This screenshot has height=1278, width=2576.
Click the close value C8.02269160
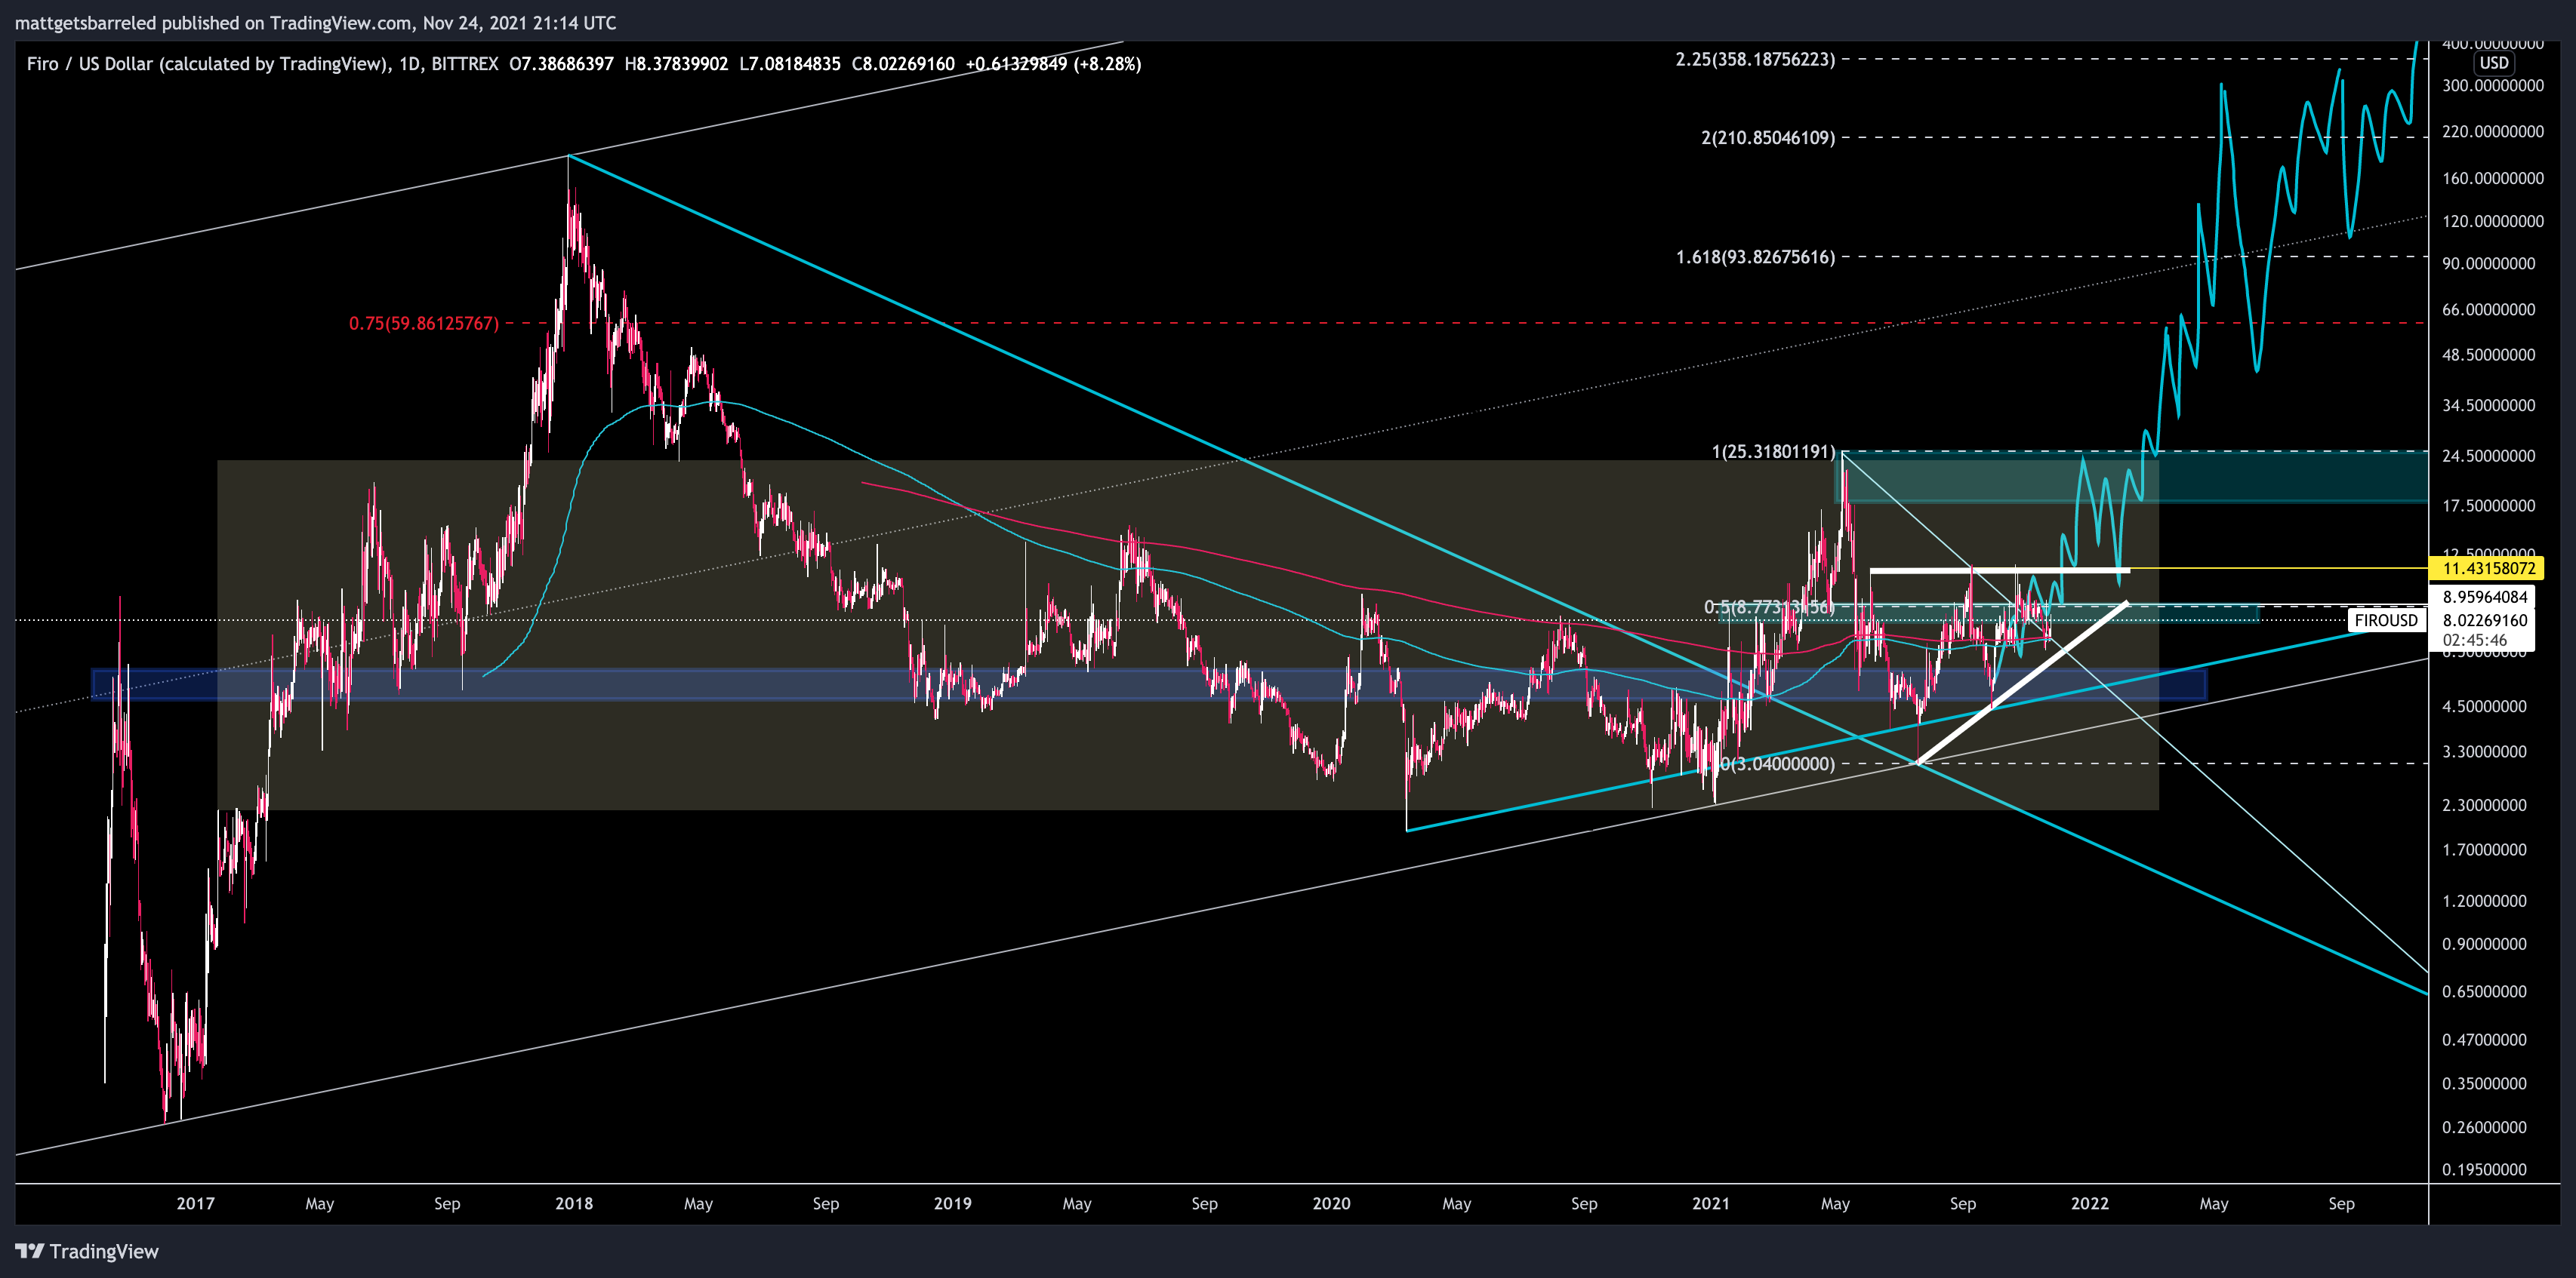(x=903, y=64)
